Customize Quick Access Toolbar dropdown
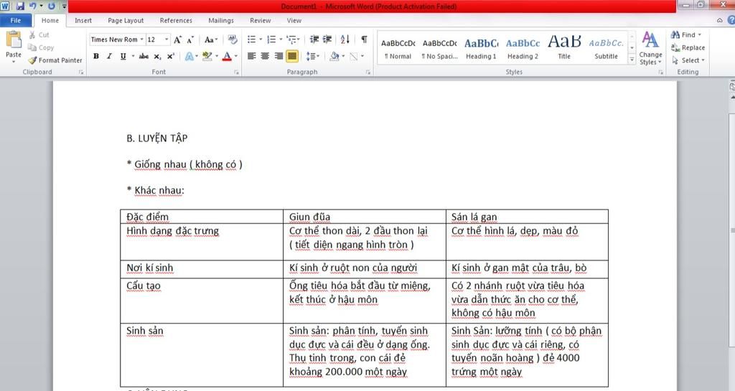Screen dimensions: 735x391 64,6
